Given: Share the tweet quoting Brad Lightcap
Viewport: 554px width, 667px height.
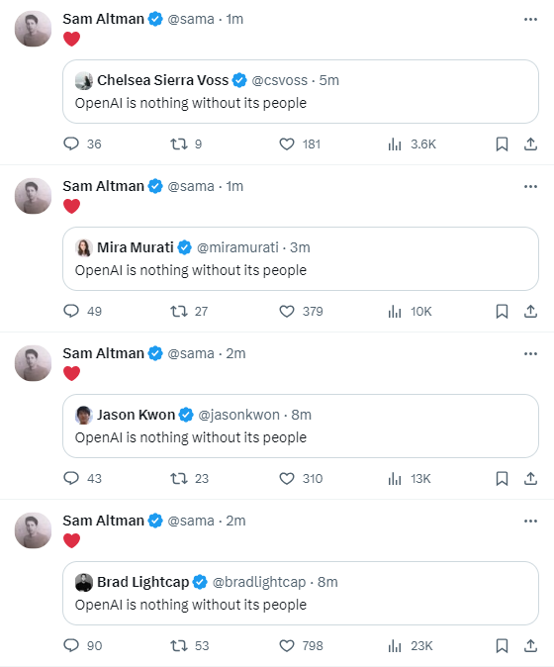Looking at the screenshot, I should point(530,646).
